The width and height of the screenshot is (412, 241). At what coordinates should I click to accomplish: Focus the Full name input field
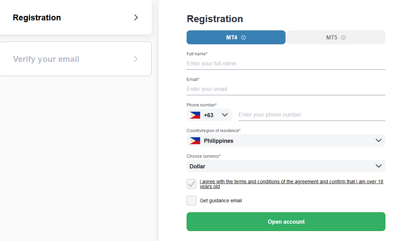[x=286, y=64]
